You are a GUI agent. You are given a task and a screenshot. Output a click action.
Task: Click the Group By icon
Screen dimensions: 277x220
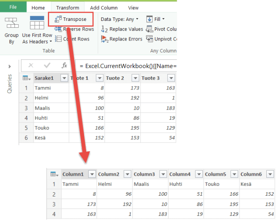pyautogui.click(x=12, y=24)
